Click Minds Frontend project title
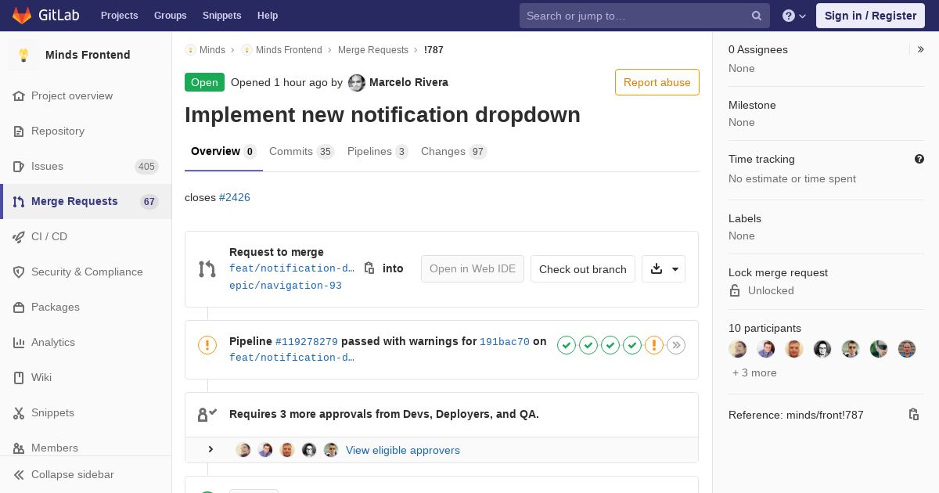The width and height of the screenshot is (939, 493). 88,55
